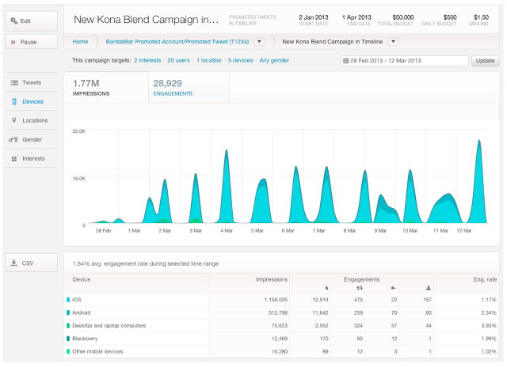Screen dimensions: 507x367
Task: Pause the campaign
Action: point(32,41)
